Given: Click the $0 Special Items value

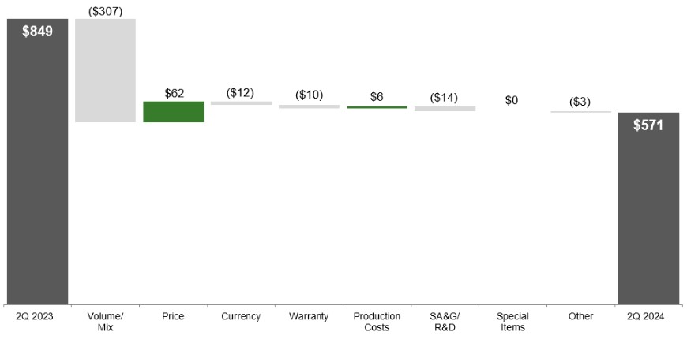Looking at the screenshot, I should (512, 100).
